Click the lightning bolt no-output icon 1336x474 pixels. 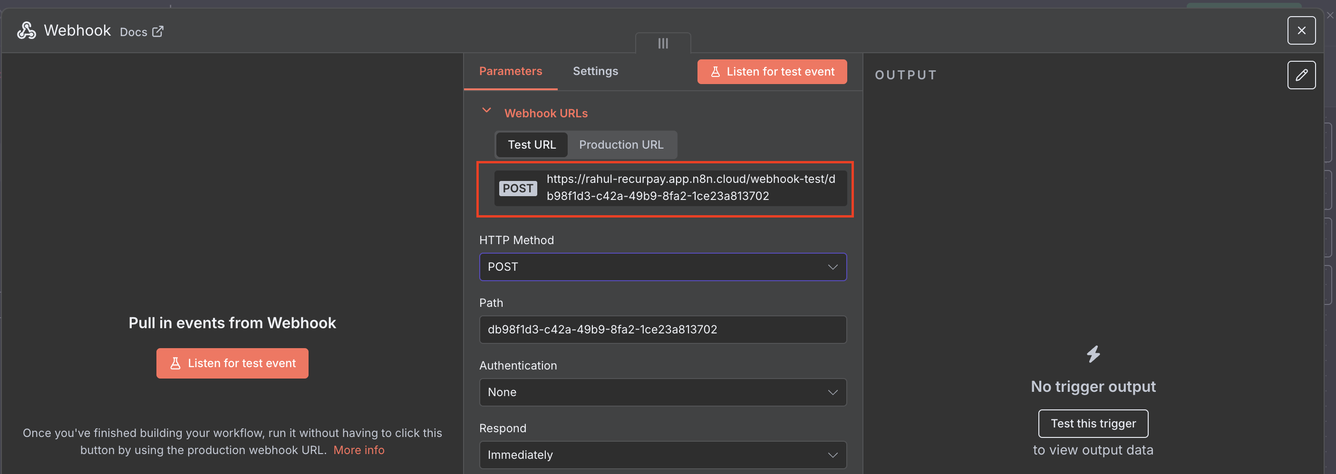[x=1093, y=354]
